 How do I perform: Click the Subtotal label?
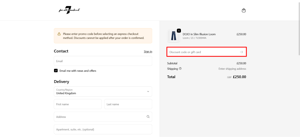point(172,63)
